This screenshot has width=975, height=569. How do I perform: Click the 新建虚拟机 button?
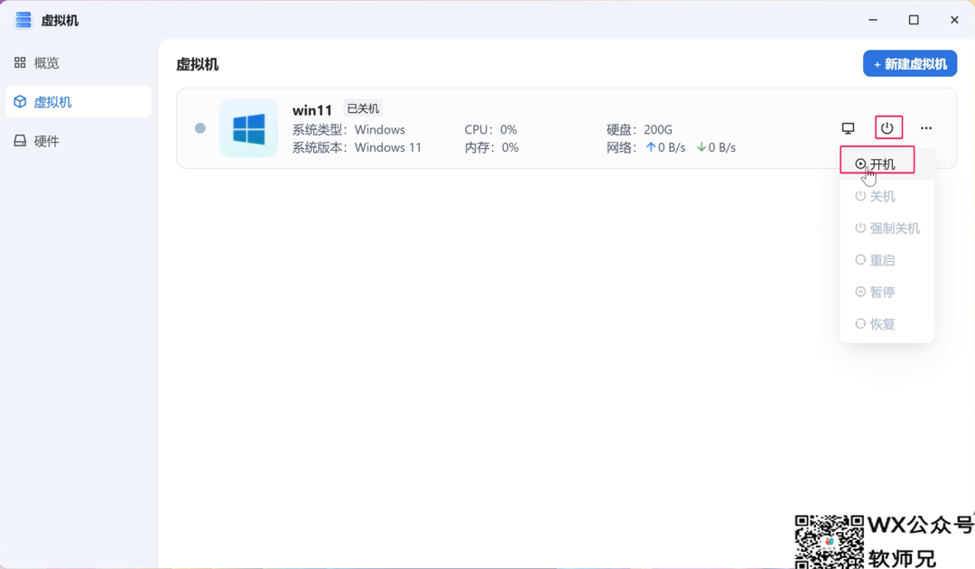tap(910, 64)
